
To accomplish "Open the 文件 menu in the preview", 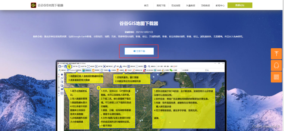I will tap(159, 66).
